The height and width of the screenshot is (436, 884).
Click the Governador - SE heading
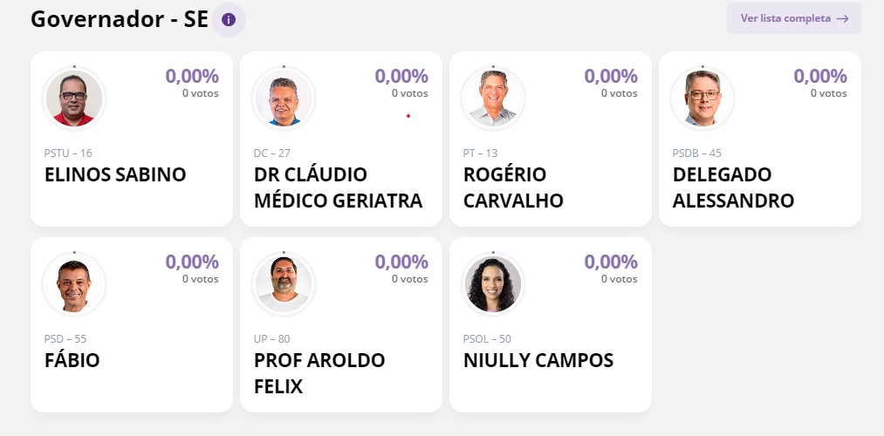(x=119, y=19)
